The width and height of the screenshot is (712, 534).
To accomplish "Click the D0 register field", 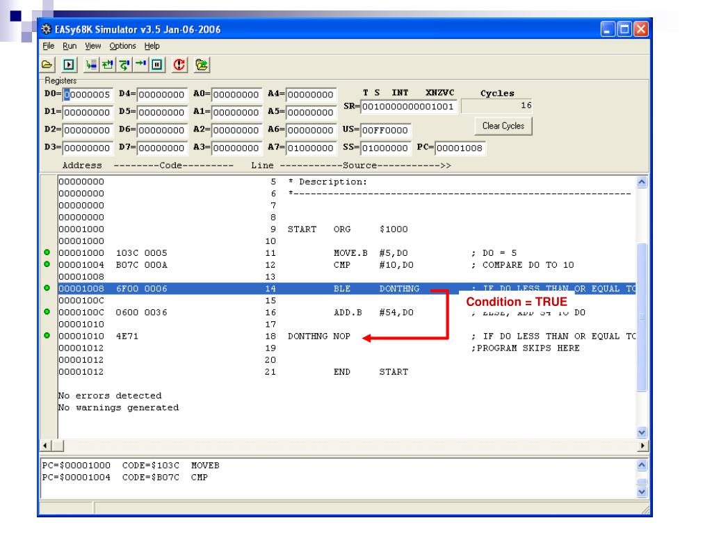I will pyautogui.click(x=87, y=95).
